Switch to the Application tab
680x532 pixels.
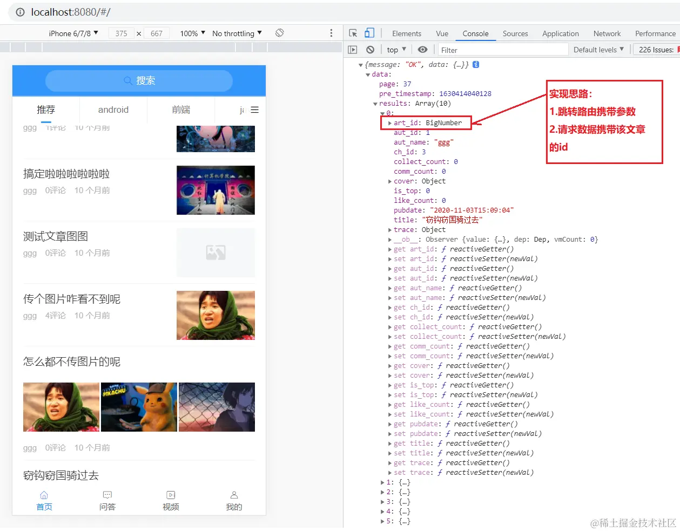point(561,33)
